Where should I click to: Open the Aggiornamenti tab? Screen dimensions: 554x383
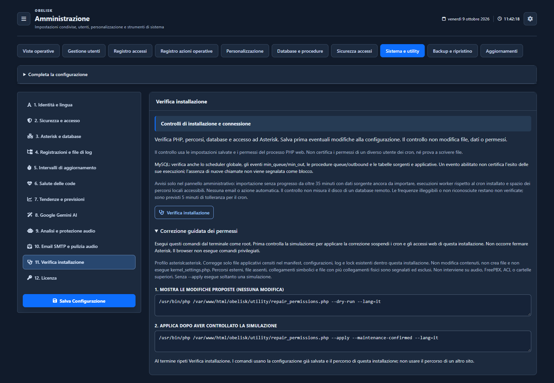(502, 51)
